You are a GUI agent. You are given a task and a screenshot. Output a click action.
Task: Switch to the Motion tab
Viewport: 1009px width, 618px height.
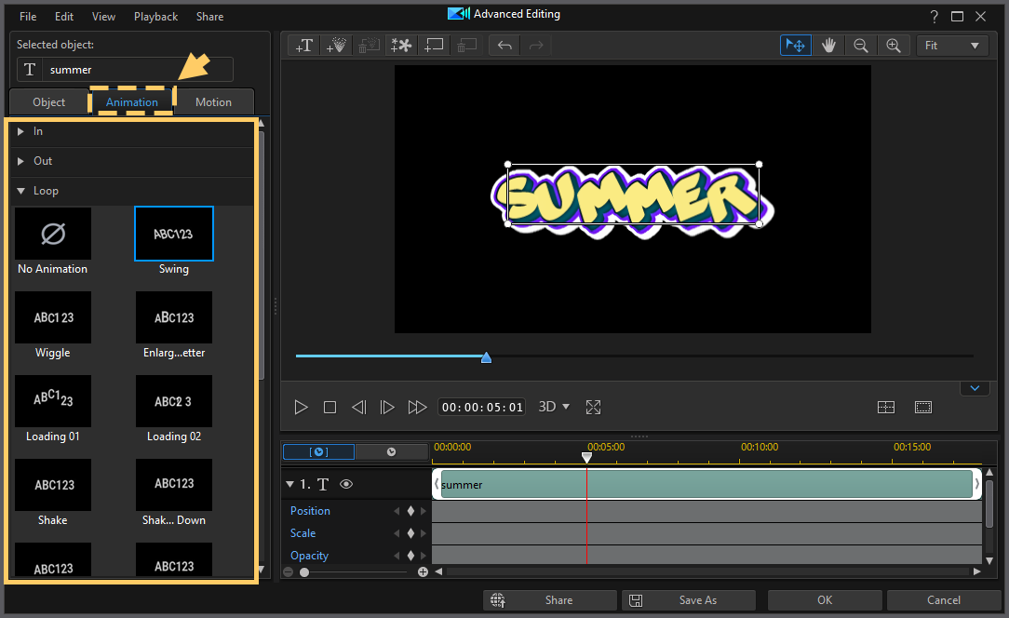pyautogui.click(x=213, y=101)
